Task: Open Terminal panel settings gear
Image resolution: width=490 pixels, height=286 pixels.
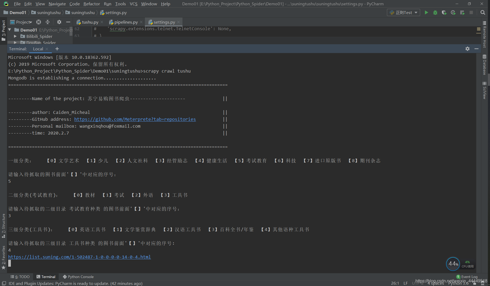Action: click(x=468, y=49)
